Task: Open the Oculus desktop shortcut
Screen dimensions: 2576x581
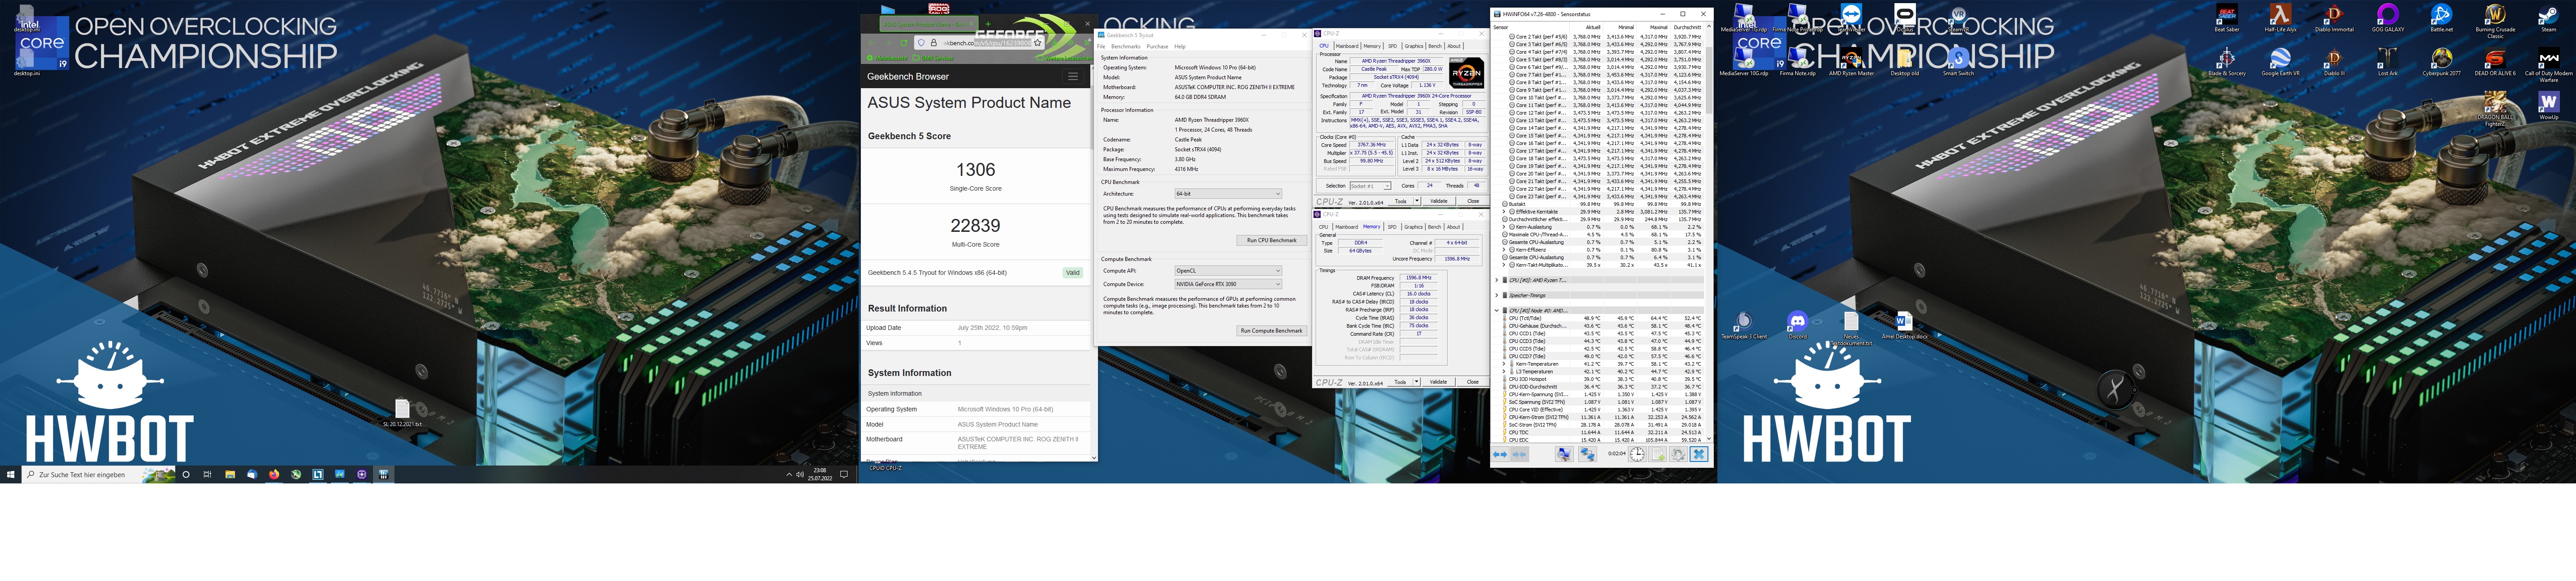Action: click(x=1905, y=17)
